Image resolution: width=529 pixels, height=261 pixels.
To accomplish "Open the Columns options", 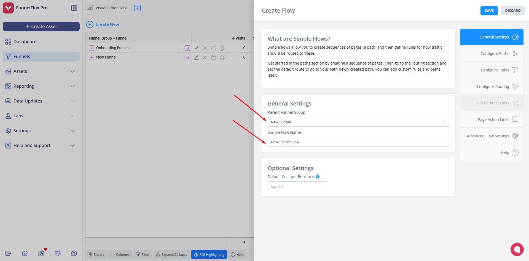I will [x=120, y=255].
